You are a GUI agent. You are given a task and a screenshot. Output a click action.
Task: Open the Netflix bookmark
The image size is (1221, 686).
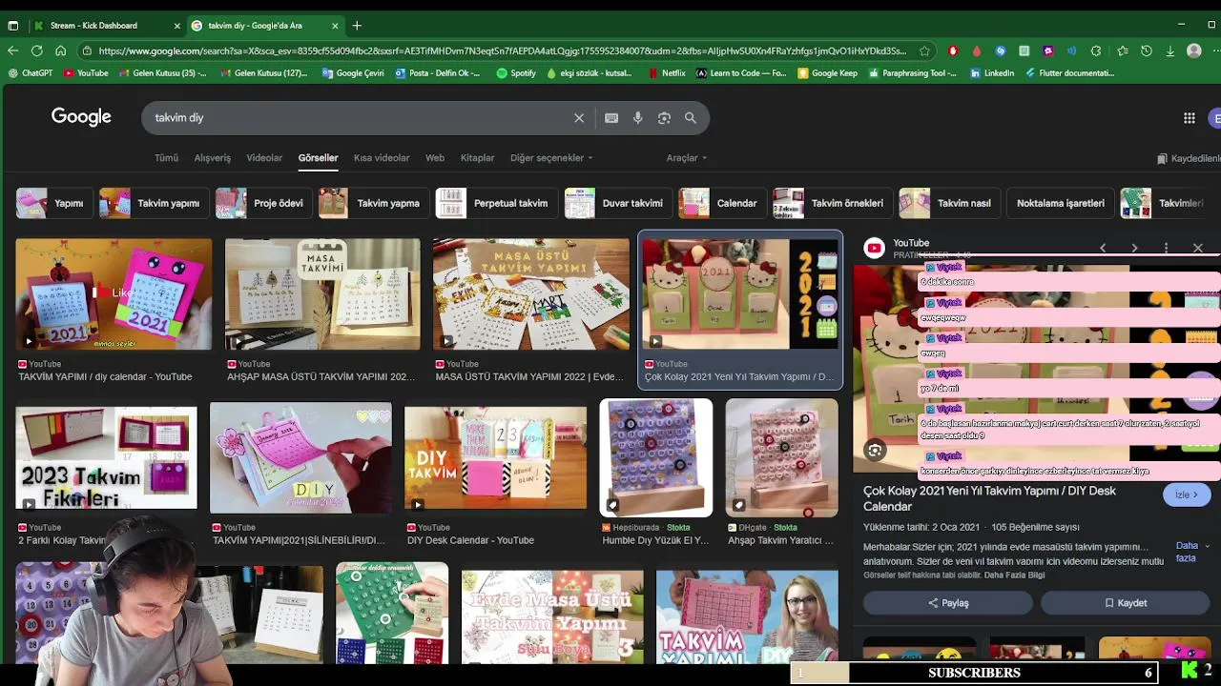pyautogui.click(x=666, y=73)
